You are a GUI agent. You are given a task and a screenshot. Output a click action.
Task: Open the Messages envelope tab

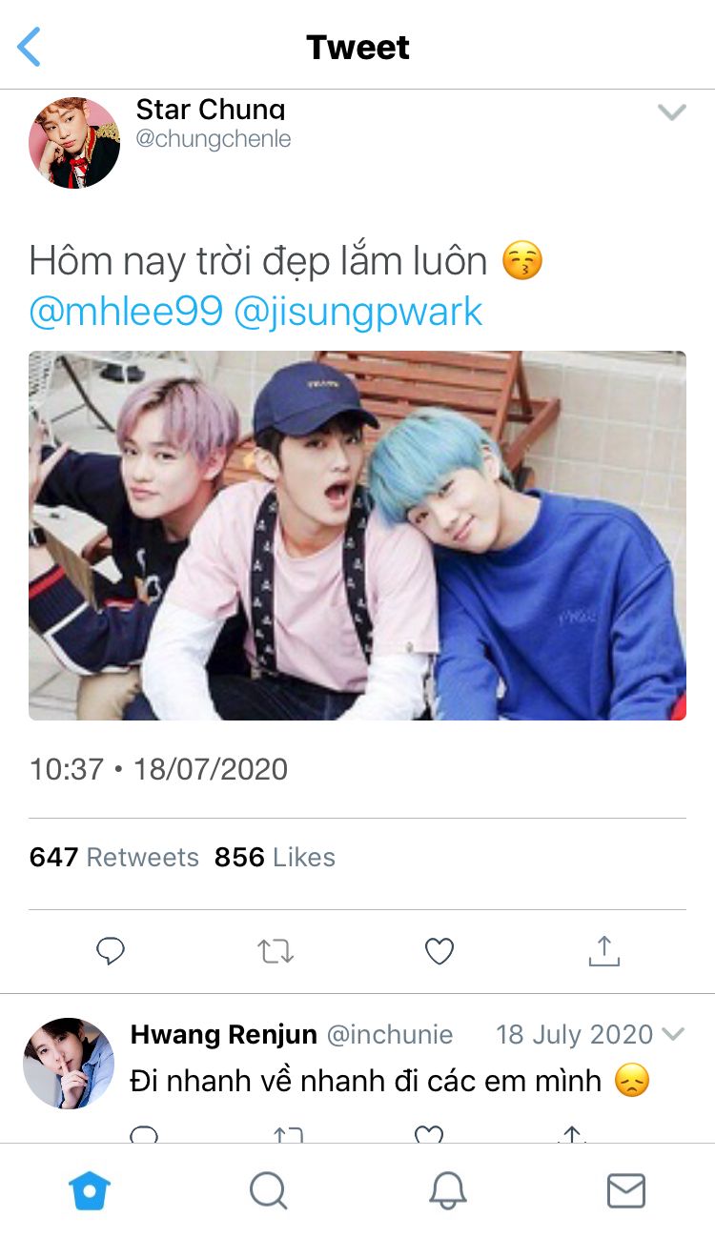(626, 1190)
